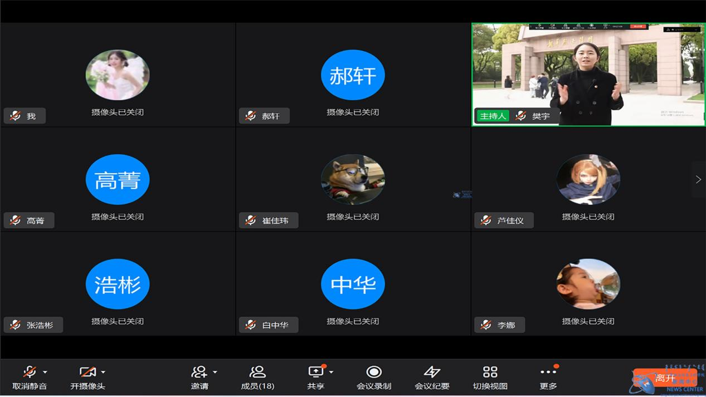Expand the arrow next to 邀请
The height and width of the screenshot is (397, 706).
215,372
